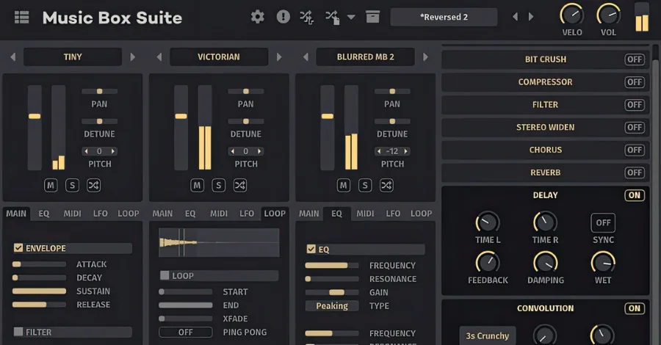Turn off the CONVOLUTION effect
The image size is (661, 345).
point(635,308)
